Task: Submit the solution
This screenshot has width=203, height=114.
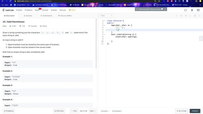Action: 195,111
